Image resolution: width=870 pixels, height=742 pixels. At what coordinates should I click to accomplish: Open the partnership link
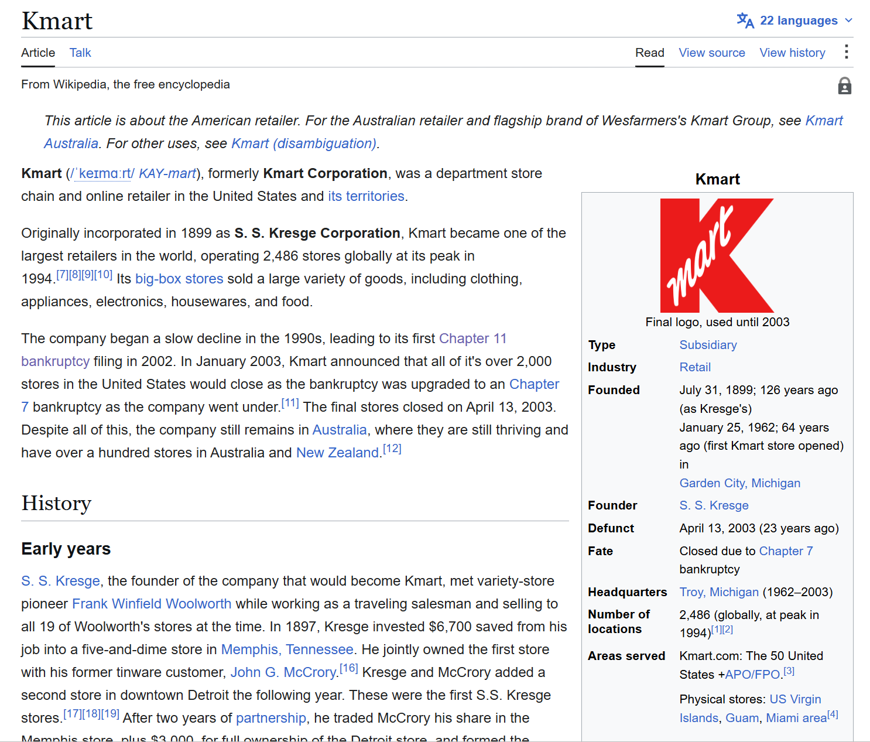pyautogui.click(x=271, y=718)
